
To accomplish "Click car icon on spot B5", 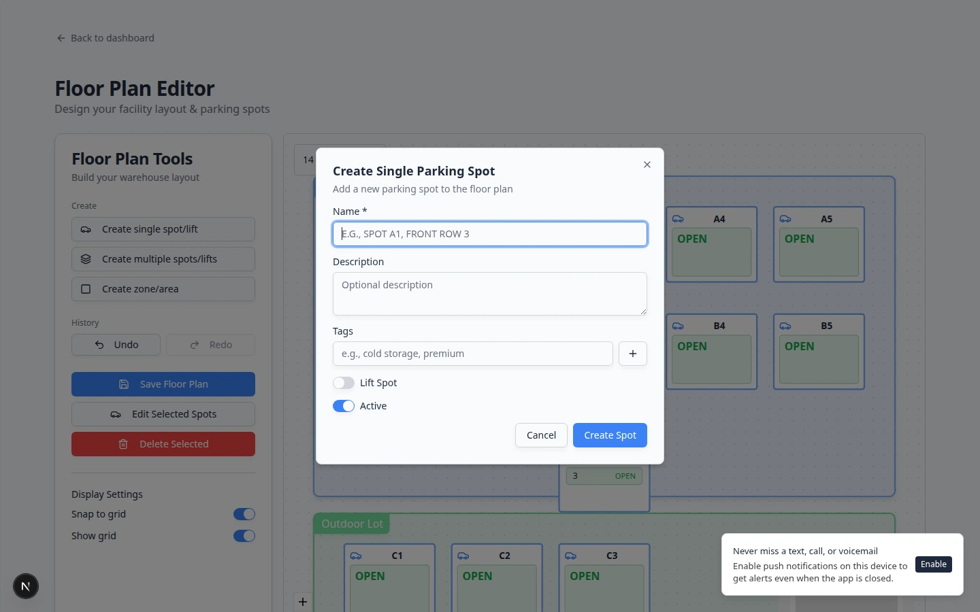I will (785, 326).
